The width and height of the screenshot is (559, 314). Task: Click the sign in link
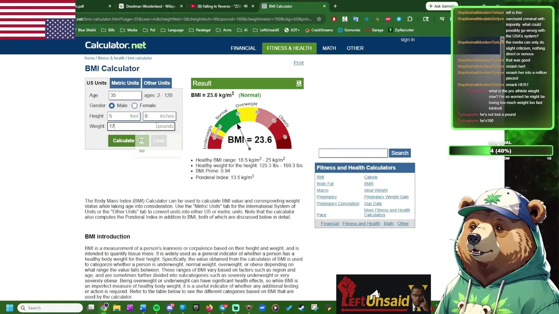click(407, 40)
